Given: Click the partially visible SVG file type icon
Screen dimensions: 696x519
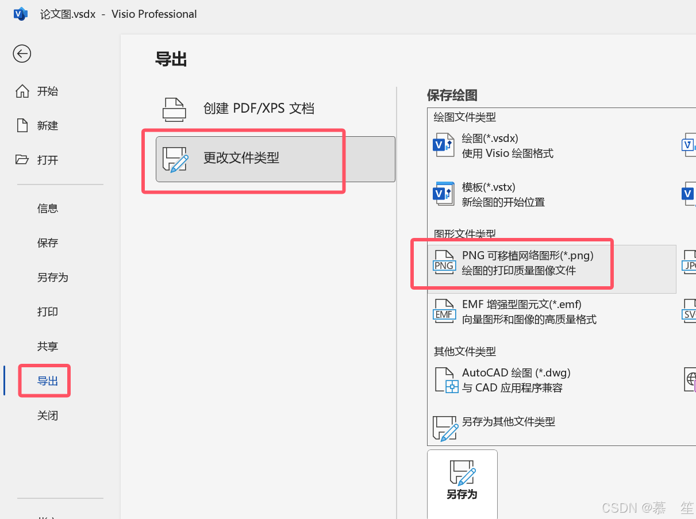Looking at the screenshot, I should [689, 312].
